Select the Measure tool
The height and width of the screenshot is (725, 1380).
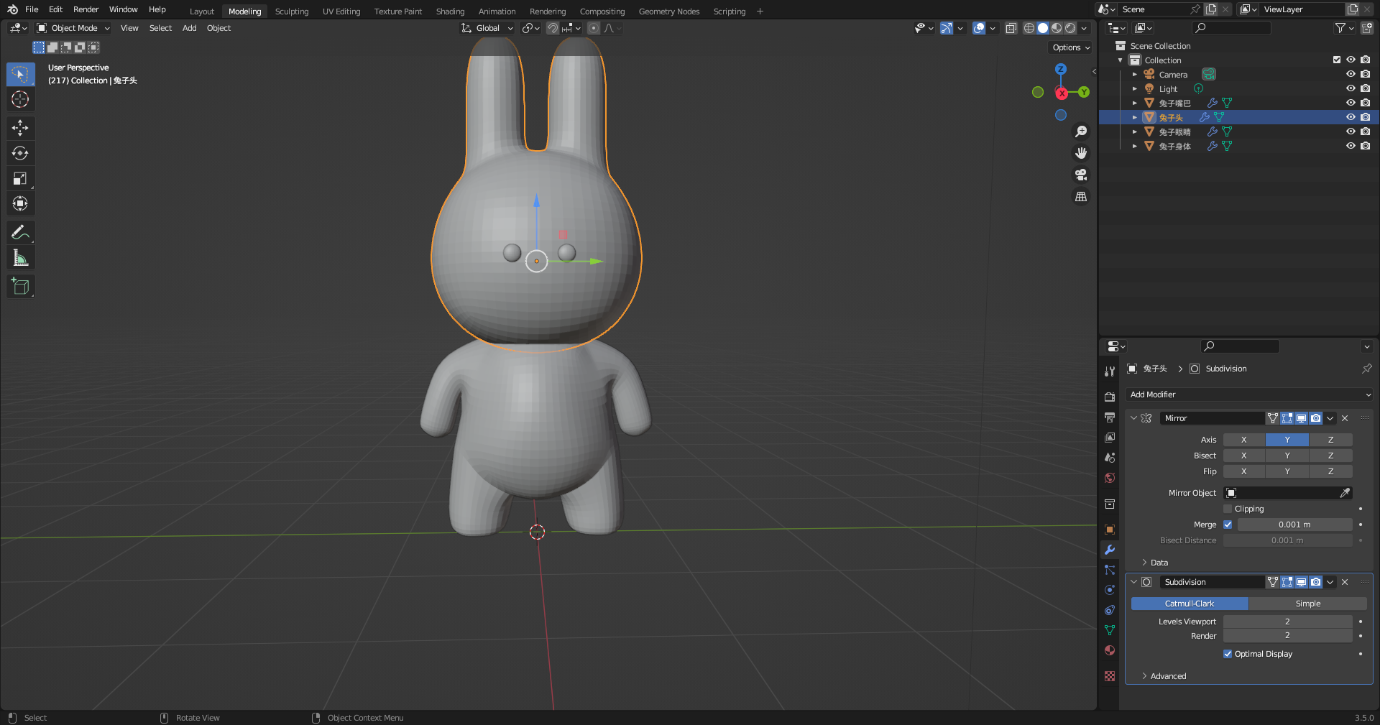[20, 257]
